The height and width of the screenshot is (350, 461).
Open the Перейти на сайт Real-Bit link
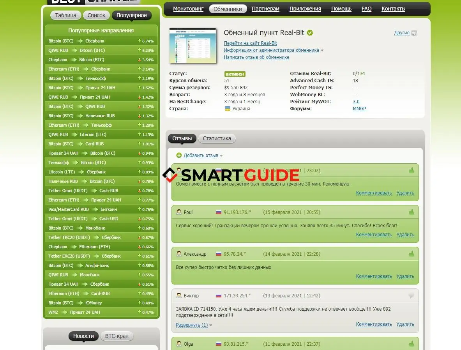[250, 43]
